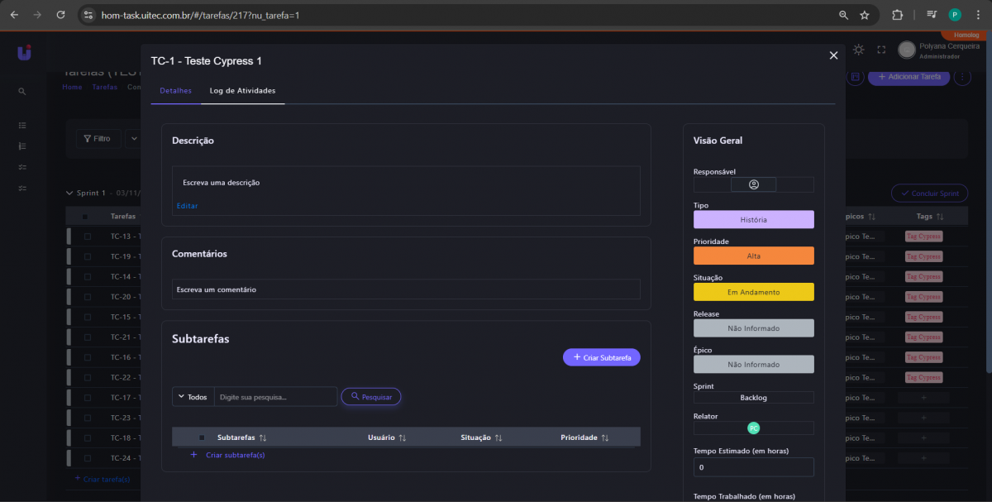Switch to the Log de Atividades tab
Viewport: 992px width, 502px height.
(242, 91)
